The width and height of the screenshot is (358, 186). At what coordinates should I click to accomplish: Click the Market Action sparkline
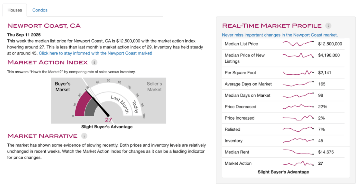click(x=298, y=163)
